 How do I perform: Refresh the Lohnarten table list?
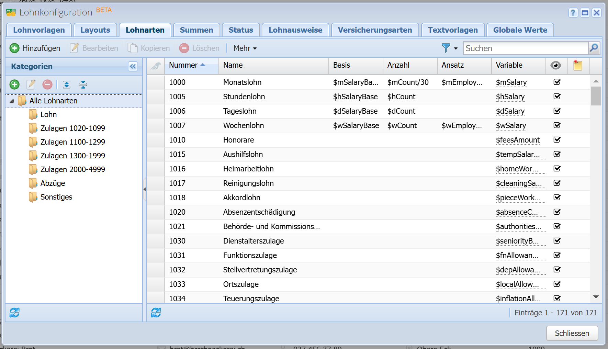156,313
